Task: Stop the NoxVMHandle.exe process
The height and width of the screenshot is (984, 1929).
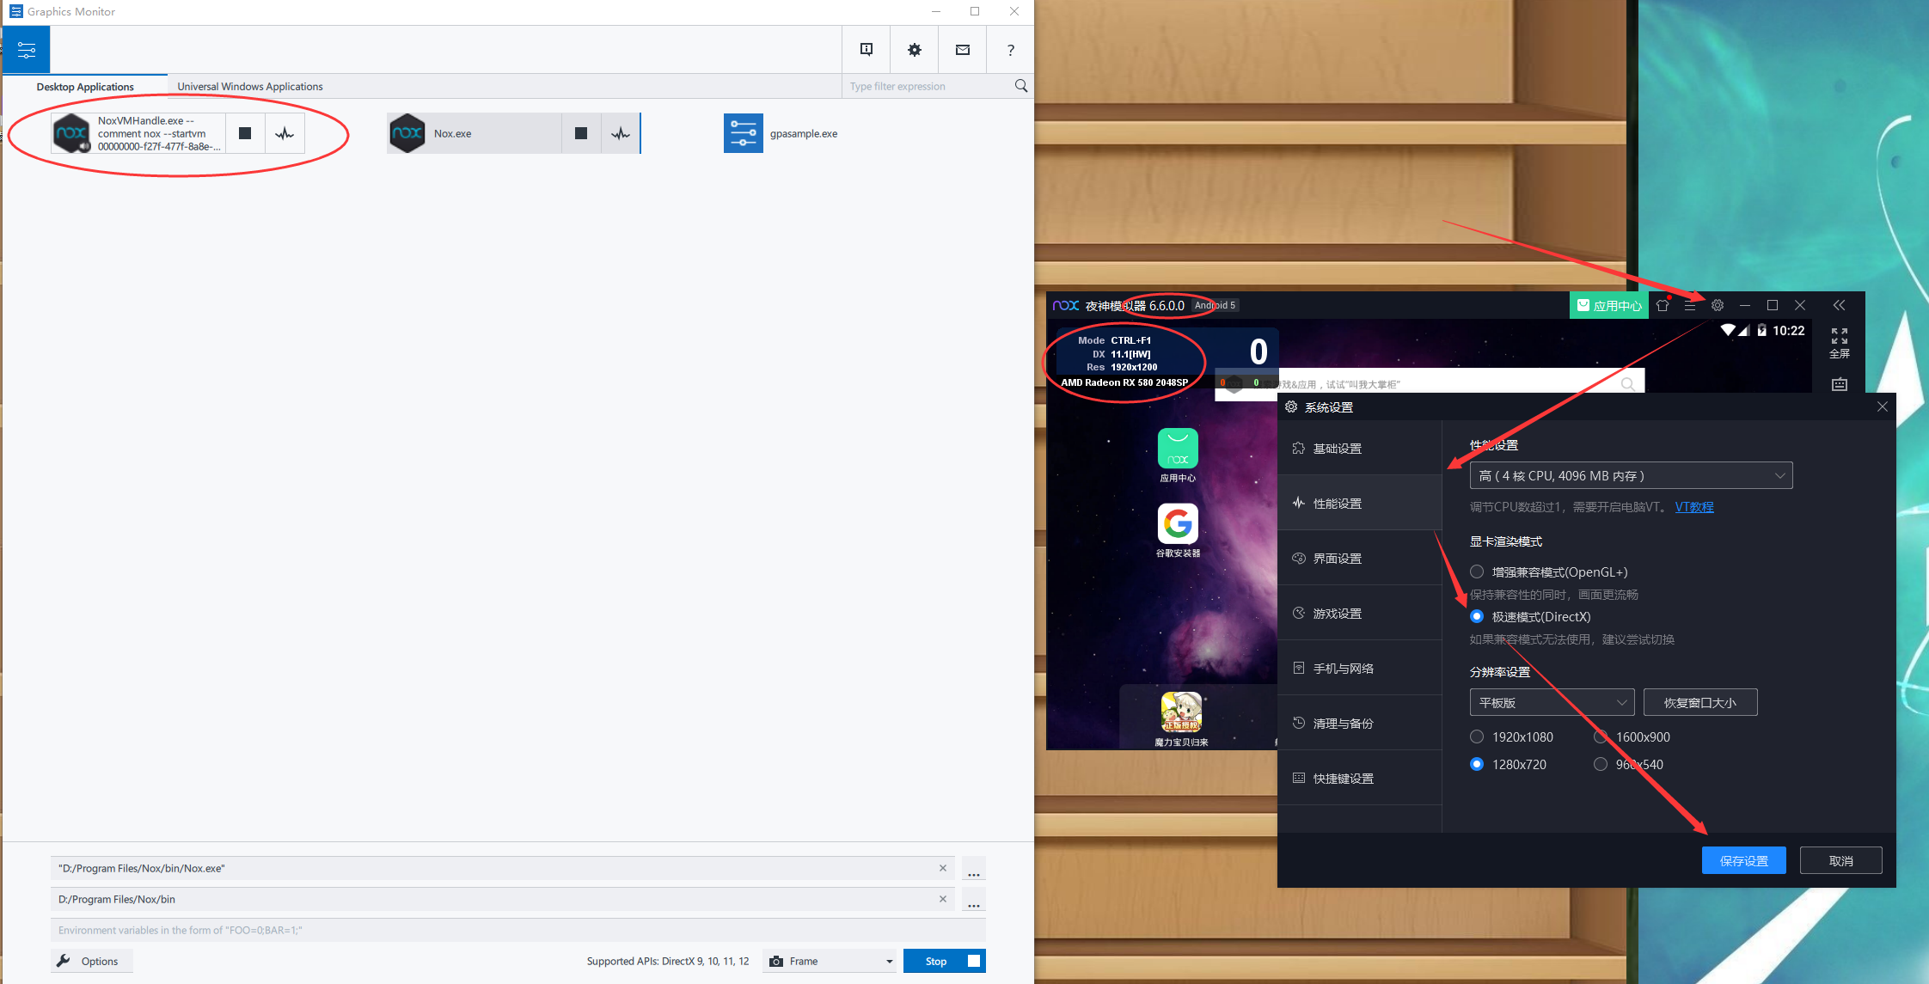Action: coord(245,133)
